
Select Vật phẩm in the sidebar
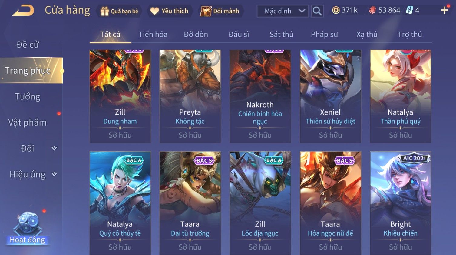coord(28,122)
